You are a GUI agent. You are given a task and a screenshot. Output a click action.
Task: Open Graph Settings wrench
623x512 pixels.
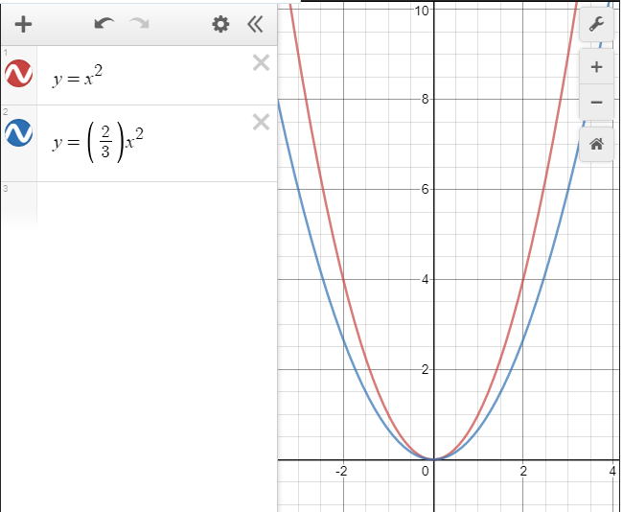tap(596, 24)
